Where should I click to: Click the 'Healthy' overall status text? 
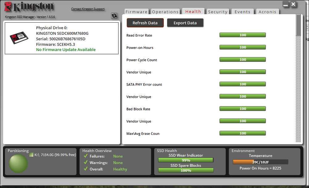pyautogui.click(x=120, y=169)
